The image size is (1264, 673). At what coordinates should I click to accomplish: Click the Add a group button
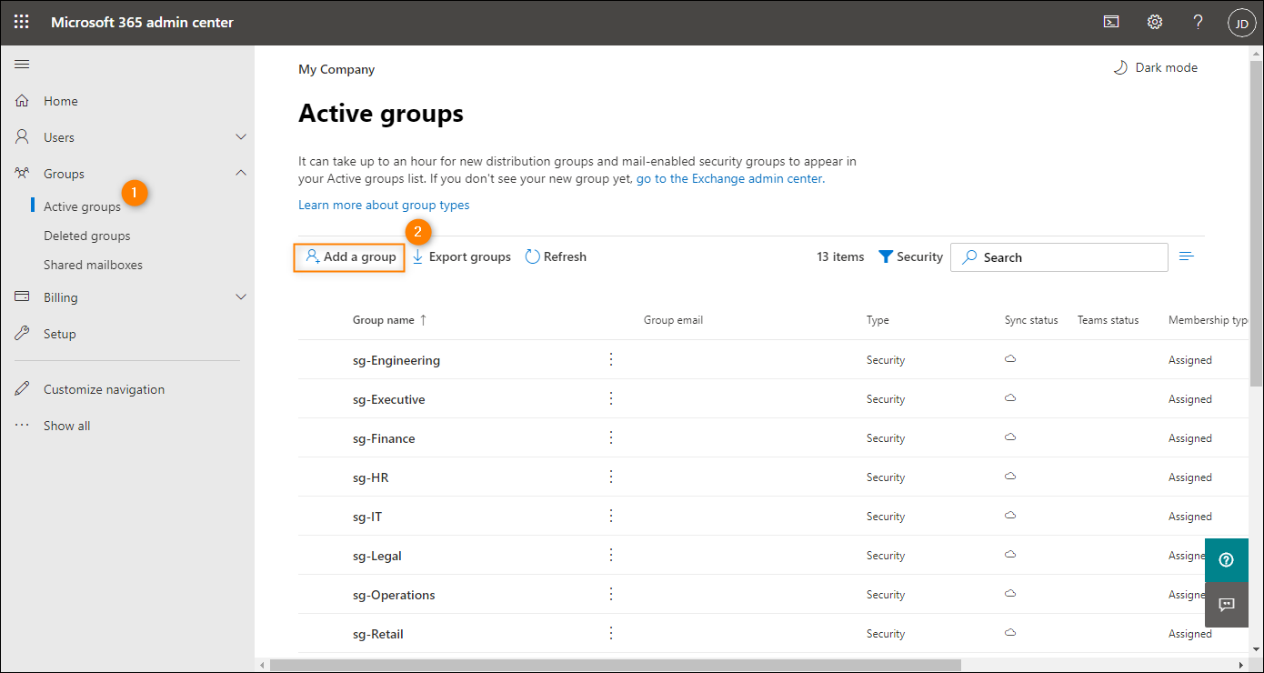(x=349, y=257)
